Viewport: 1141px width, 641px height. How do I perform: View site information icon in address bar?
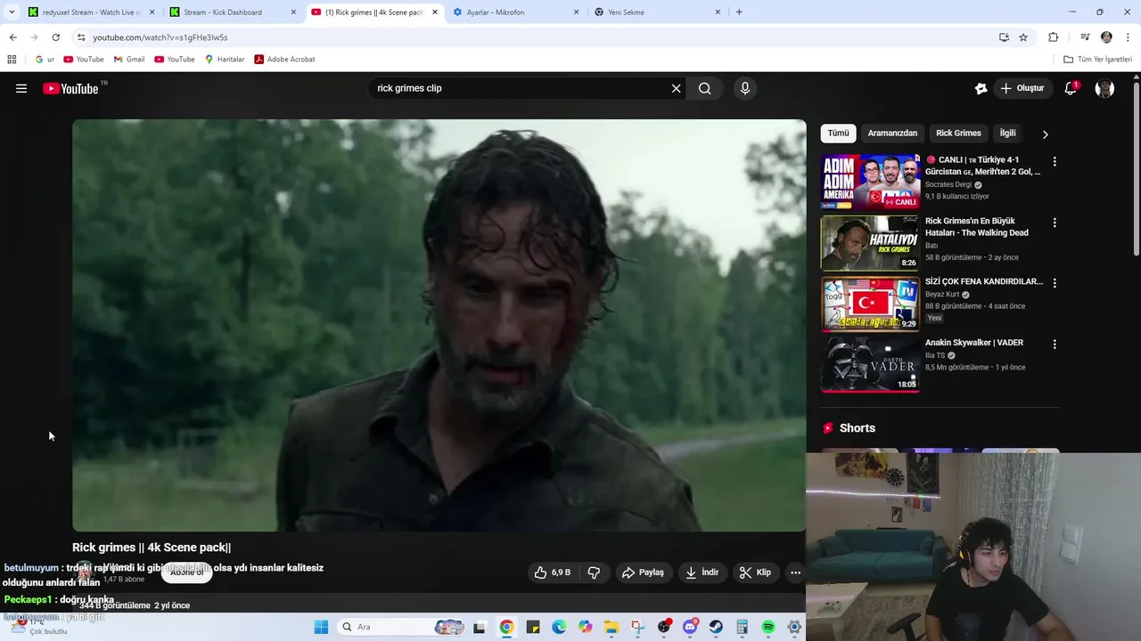(x=81, y=37)
